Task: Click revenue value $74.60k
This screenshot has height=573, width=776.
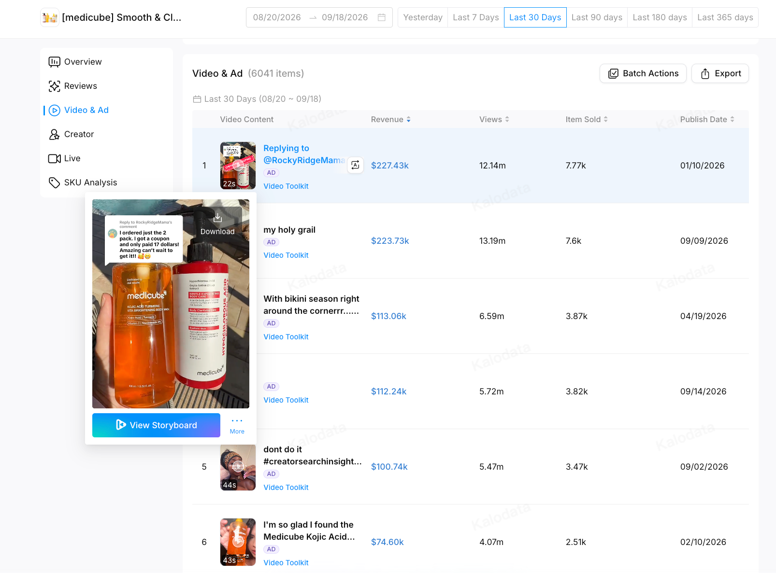Action: coord(388,542)
